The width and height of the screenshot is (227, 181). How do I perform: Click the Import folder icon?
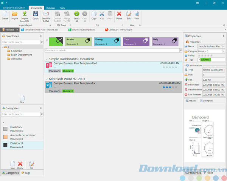tap(15, 14)
